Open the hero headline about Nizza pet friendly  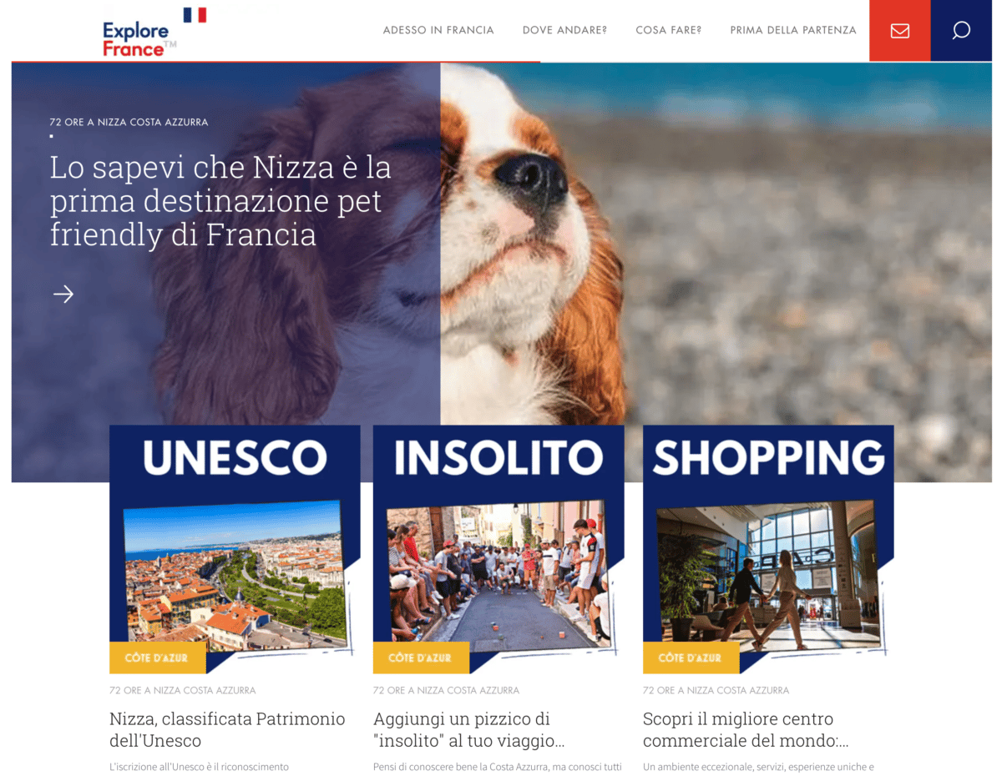220,201
